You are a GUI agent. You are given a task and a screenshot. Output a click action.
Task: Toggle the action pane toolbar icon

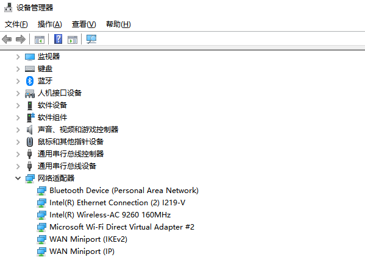73,40
